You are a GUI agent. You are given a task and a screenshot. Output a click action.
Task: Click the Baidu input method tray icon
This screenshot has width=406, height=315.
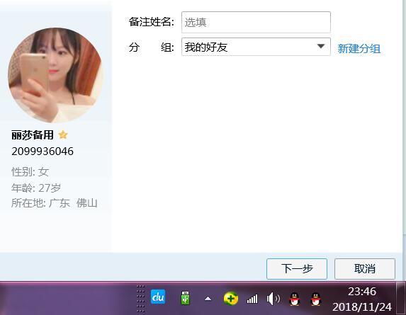click(x=158, y=297)
